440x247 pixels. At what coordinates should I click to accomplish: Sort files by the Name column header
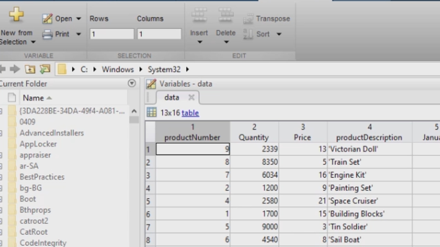[x=33, y=98]
